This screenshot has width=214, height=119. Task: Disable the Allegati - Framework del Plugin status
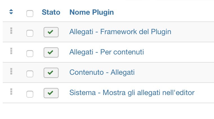pyautogui.click(x=51, y=32)
